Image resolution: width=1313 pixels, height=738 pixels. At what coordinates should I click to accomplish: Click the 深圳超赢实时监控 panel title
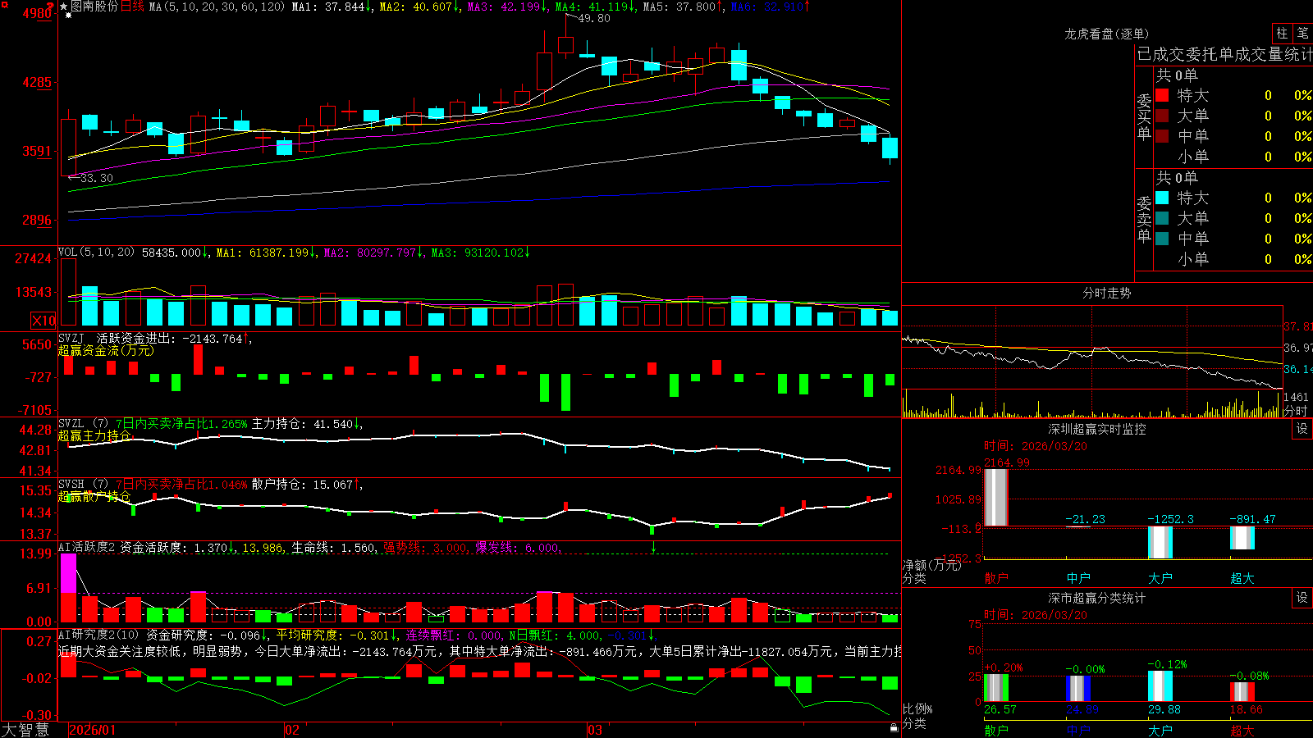1097,429
